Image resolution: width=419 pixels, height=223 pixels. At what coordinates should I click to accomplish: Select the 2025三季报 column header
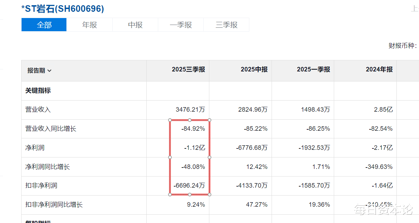(x=188, y=69)
